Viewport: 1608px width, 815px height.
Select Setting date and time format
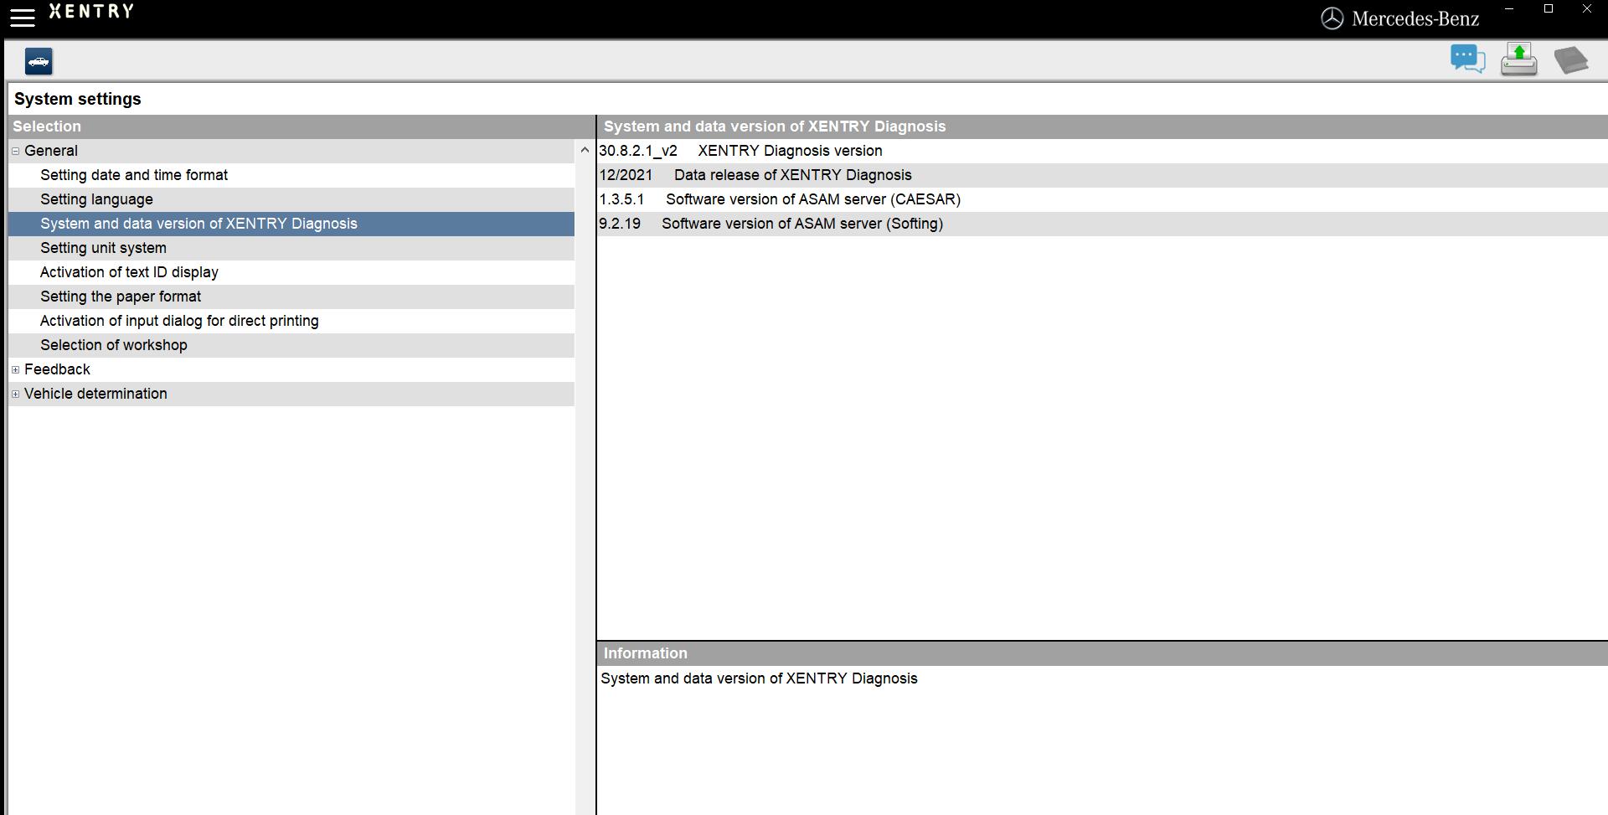coord(291,175)
